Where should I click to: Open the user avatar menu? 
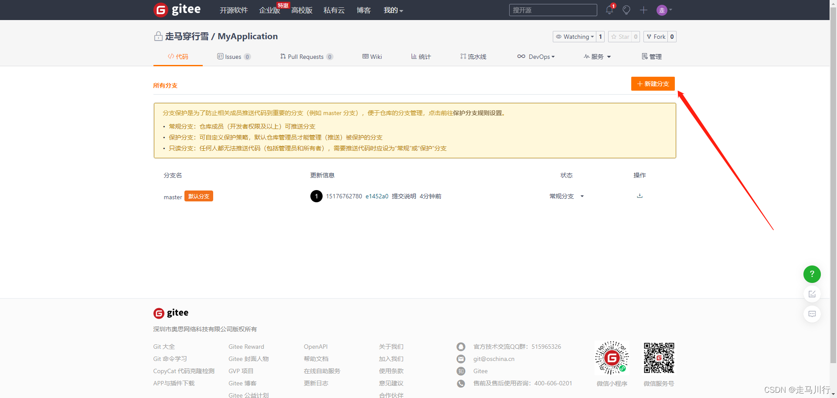click(x=664, y=10)
